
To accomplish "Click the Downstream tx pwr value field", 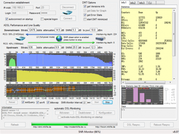I will [x=94, y=30].
